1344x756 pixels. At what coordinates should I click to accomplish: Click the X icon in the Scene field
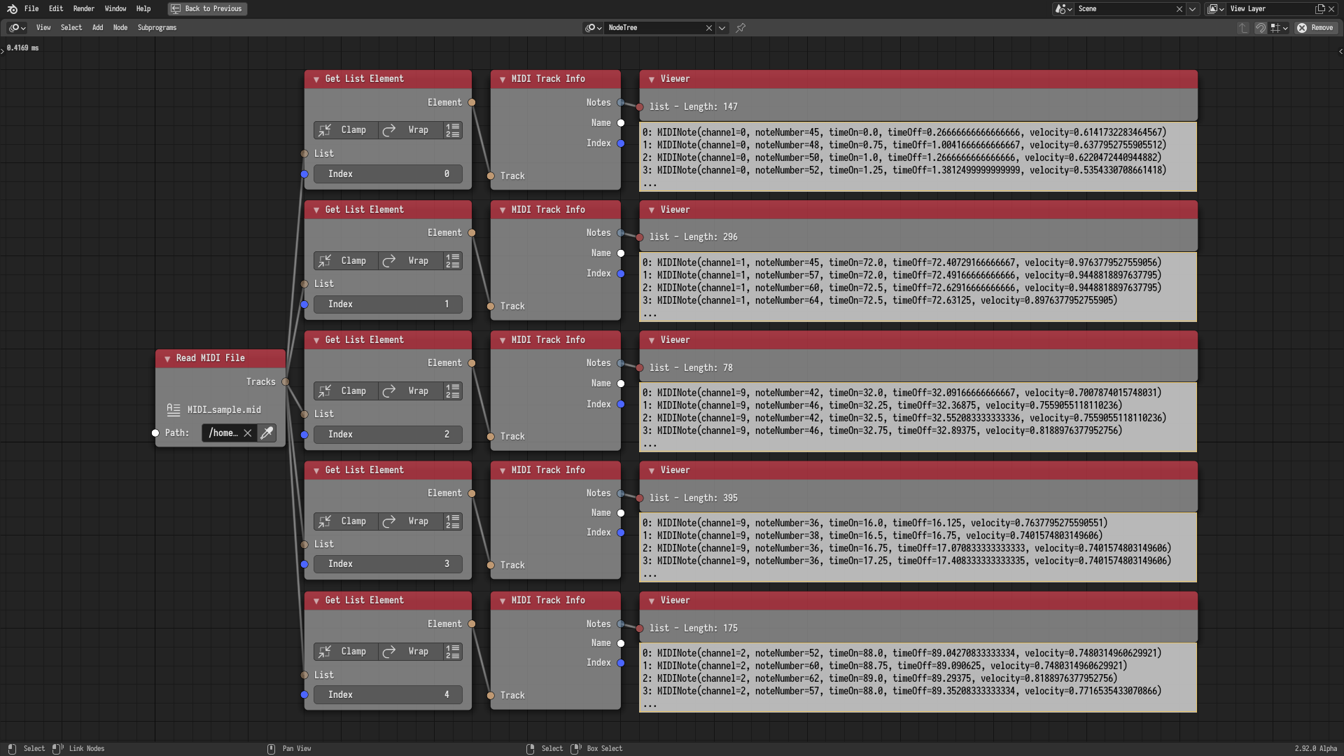pyautogui.click(x=1179, y=9)
